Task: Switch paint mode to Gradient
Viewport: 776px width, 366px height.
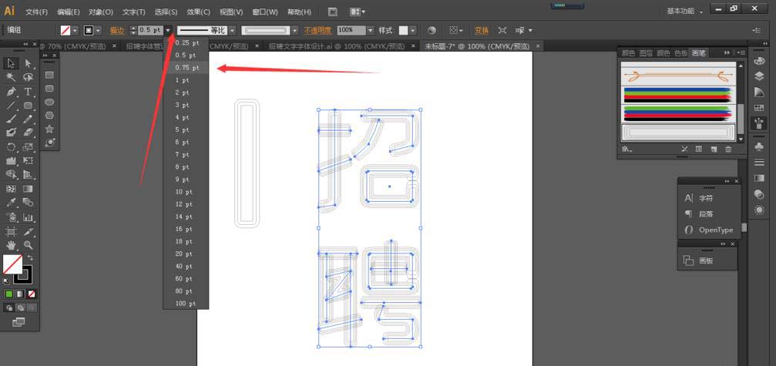Action: [20, 294]
